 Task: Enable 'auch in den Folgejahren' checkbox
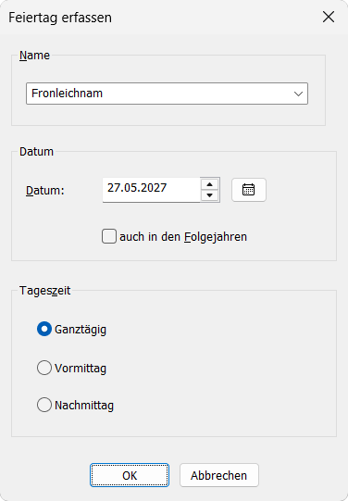tap(109, 237)
